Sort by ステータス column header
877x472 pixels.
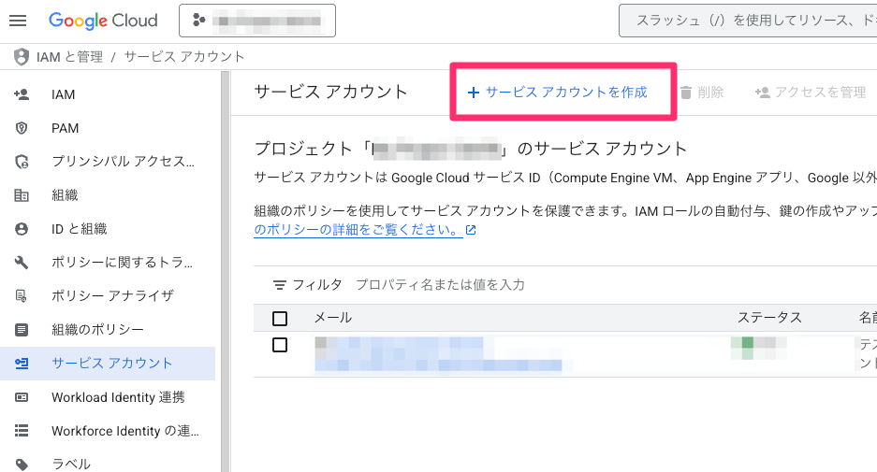click(769, 318)
